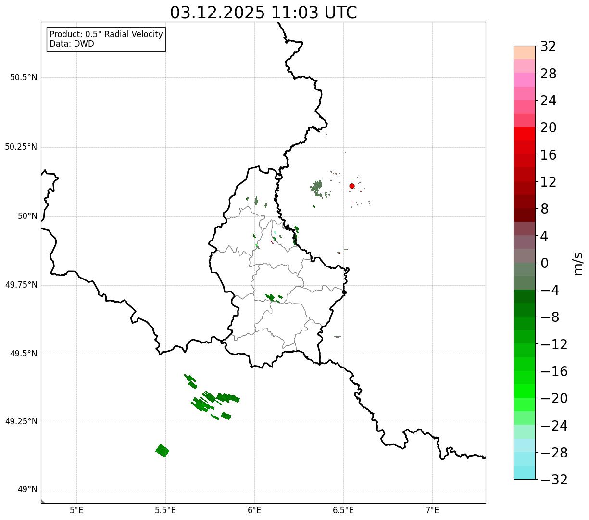589x520 pixels.
Task: Click the colorbar tick label 16
Action: tap(548, 155)
